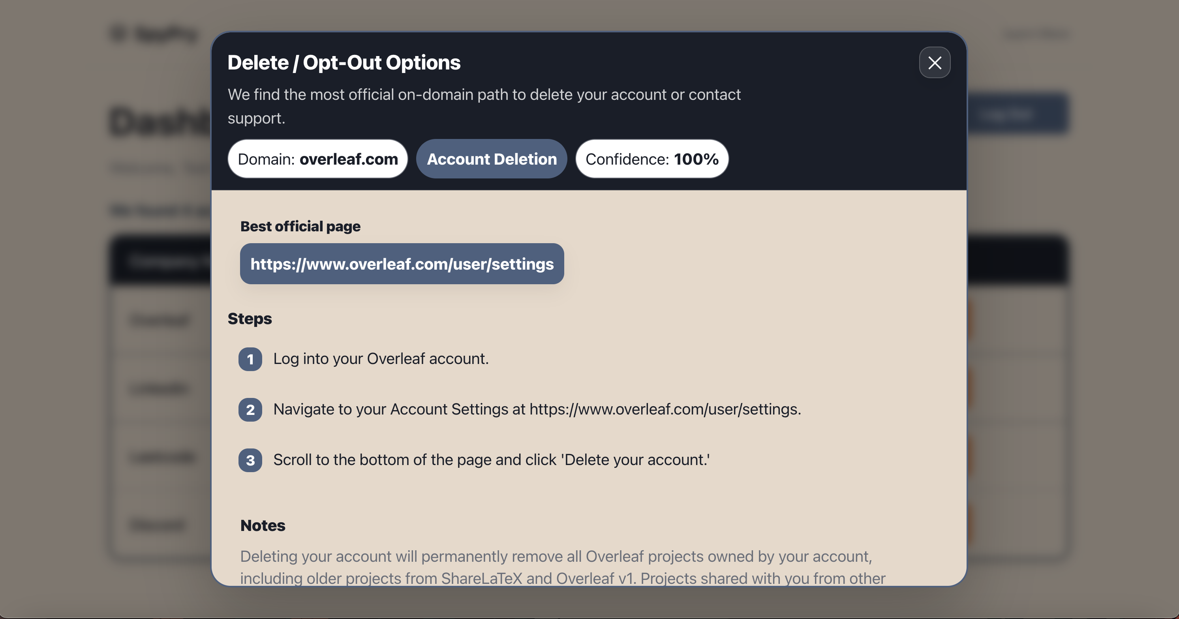Click the step 3 number badge
Viewport: 1179px width, 619px height.
click(x=250, y=460)
